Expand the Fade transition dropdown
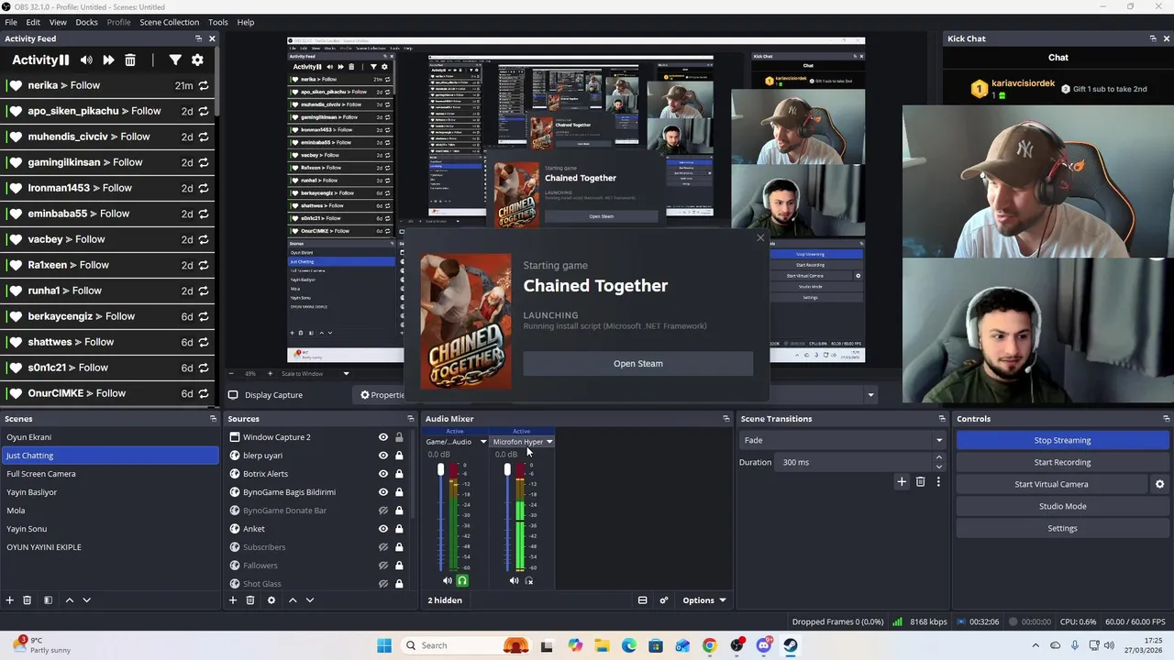Image resolution: width=1174 pixels, height=660 pixels. click(x=938, y=440)
